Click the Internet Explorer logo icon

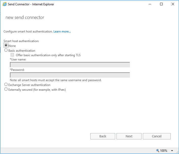(x=5, y=4)
